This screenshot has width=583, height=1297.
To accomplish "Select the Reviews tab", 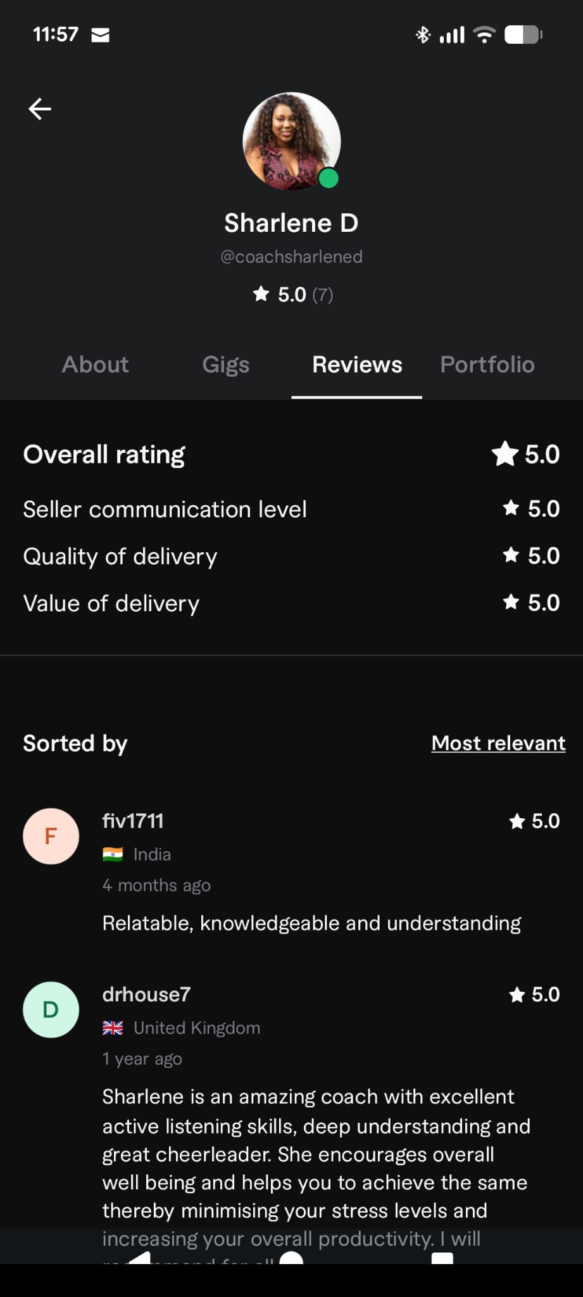I will [x=357, y=365].
